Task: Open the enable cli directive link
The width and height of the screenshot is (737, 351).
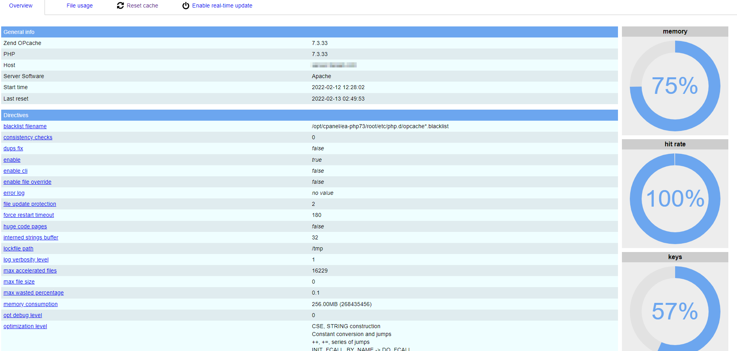Action: click(15, 171)
